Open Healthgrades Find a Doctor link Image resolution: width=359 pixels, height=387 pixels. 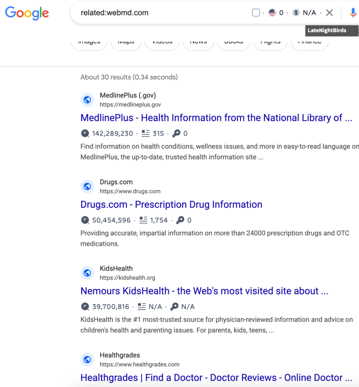216,378
